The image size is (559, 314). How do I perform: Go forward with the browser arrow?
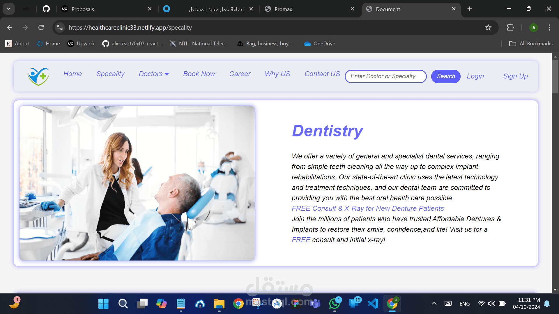tap(25, 28)
